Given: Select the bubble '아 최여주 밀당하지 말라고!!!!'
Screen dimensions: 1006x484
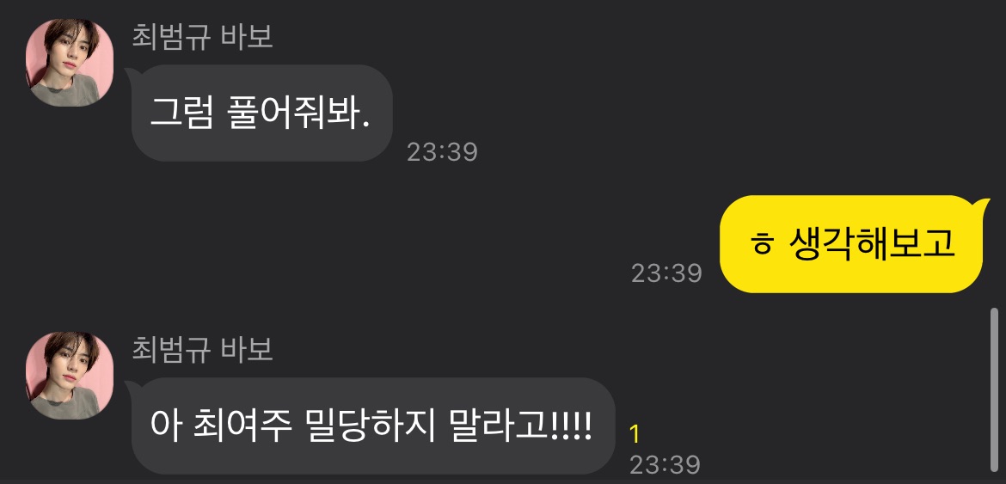Looking at the screenshot, I should click(x=371, y=426).
